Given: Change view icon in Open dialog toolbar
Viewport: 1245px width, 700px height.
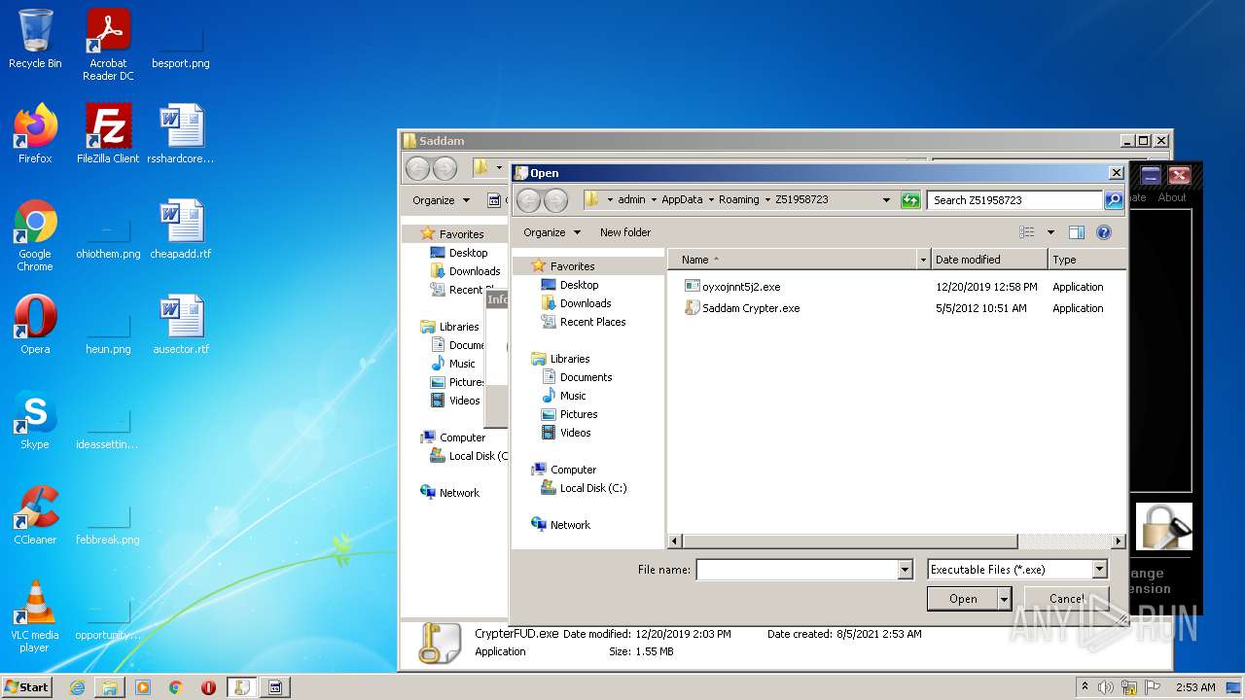Looking at the screenshot, I should coord(1027,232).
